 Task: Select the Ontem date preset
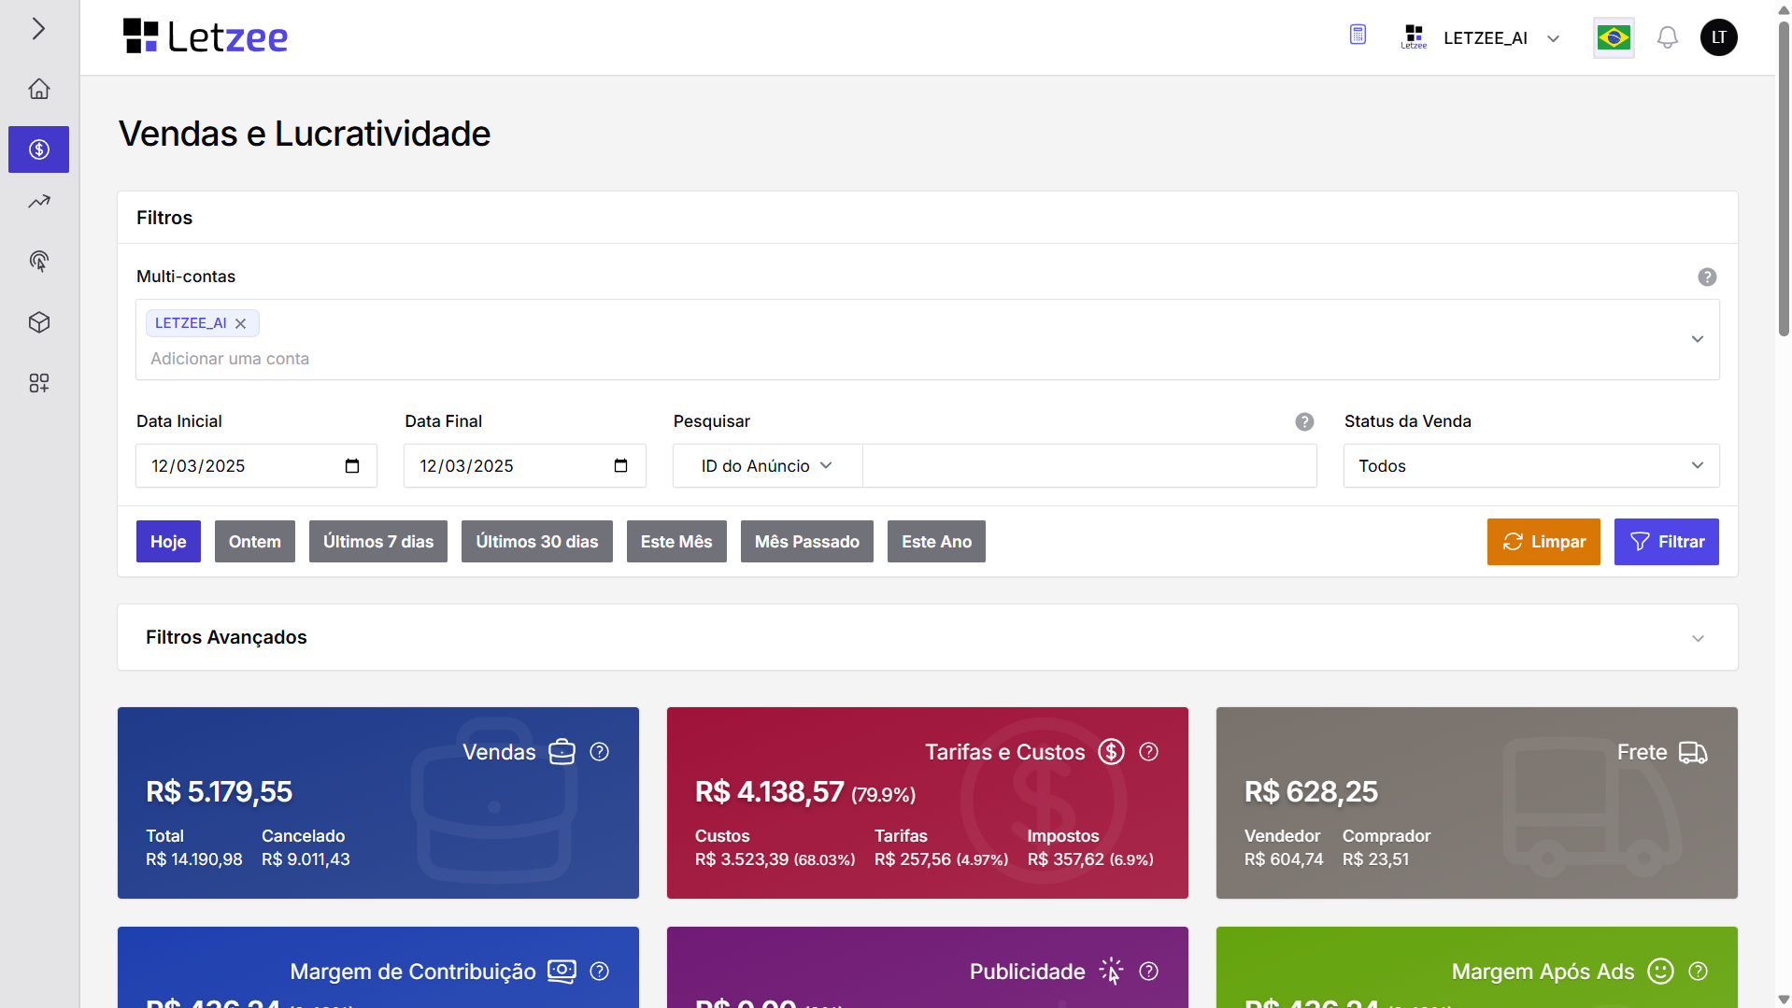coord(255,542)
